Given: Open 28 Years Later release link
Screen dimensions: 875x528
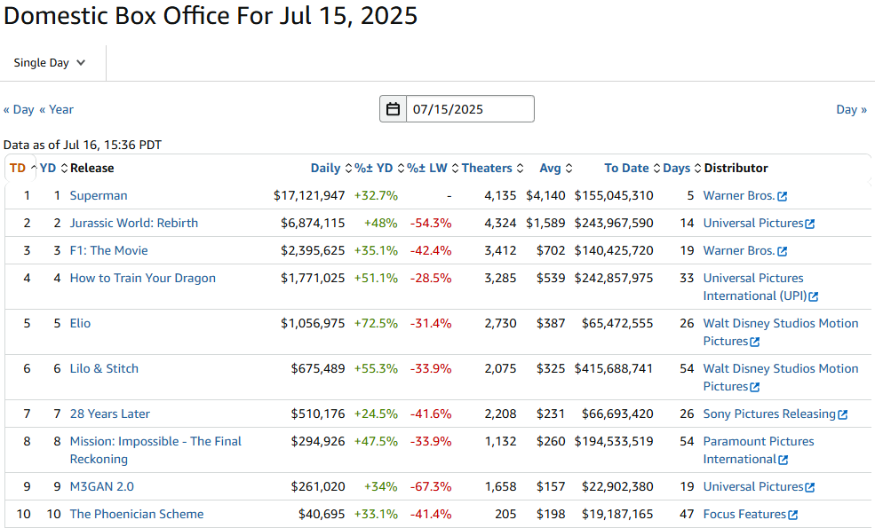Looking at the screenshot, I should point(110,414).
